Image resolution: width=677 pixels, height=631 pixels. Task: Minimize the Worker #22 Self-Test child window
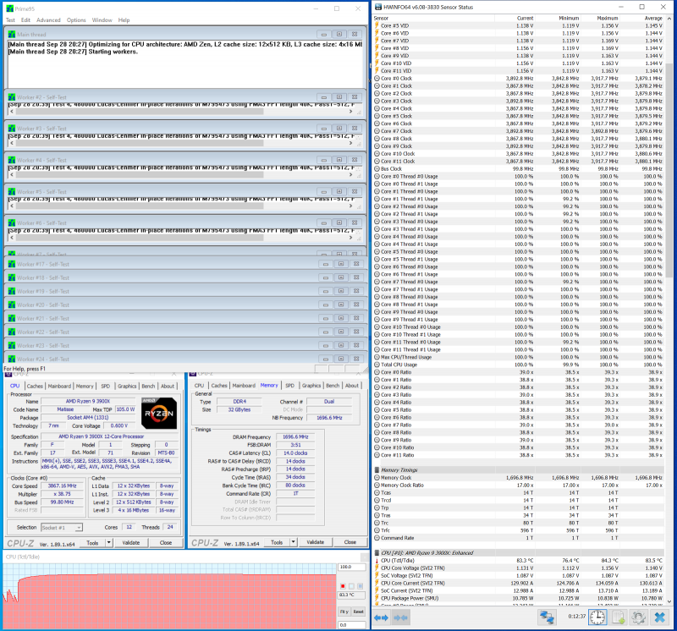click(x=326, y=332)
